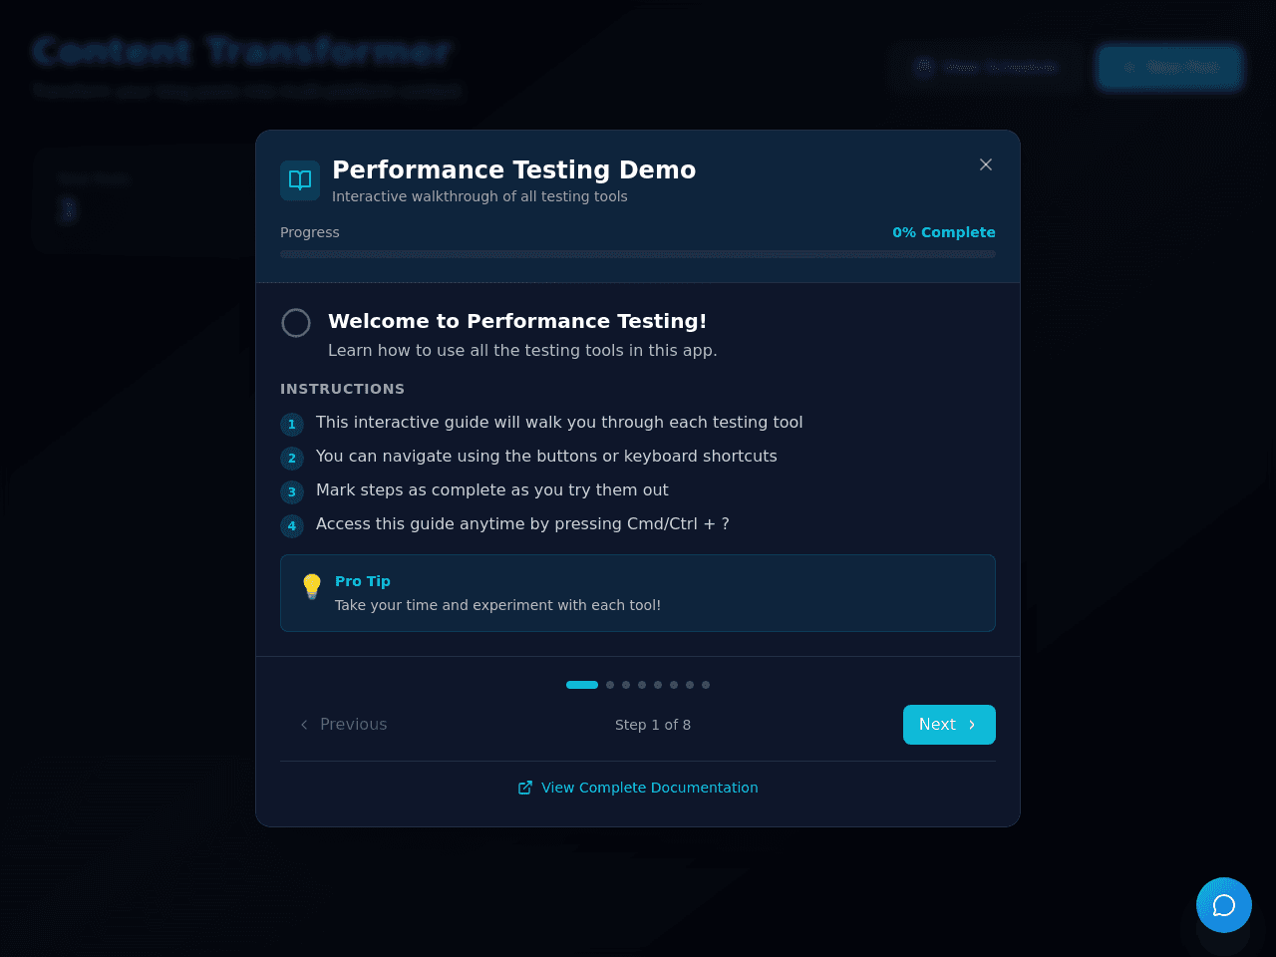
Task: Open View Complete Documentation link
Action: coord(638,788)
